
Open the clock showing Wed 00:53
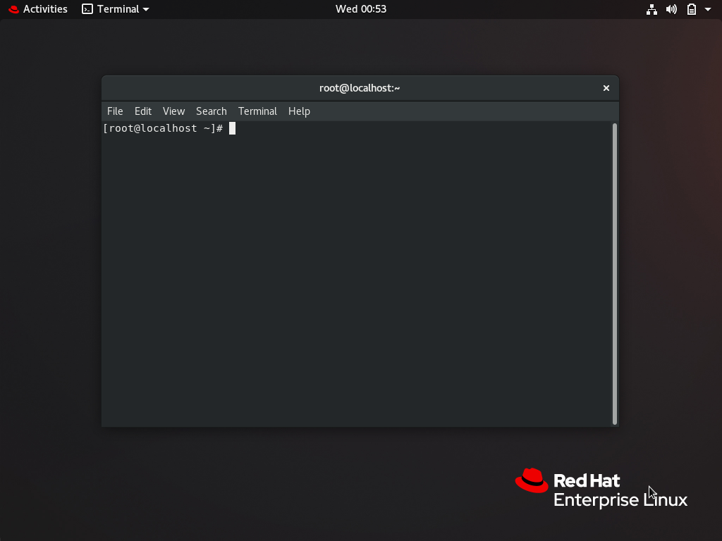[360, 9]
